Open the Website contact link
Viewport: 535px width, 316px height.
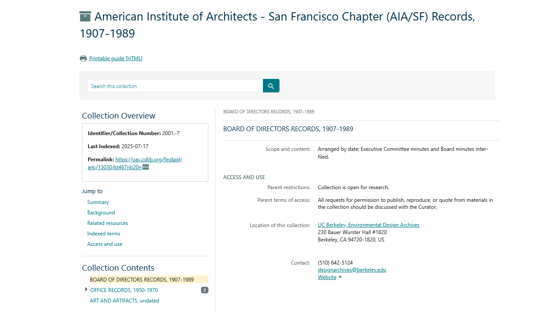[x=327, y=277]
